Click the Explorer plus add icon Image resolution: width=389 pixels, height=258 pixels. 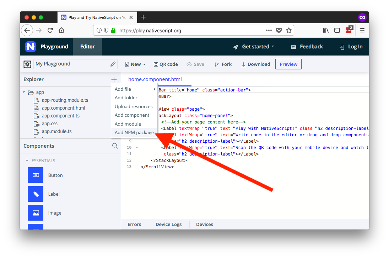[114, 80]
